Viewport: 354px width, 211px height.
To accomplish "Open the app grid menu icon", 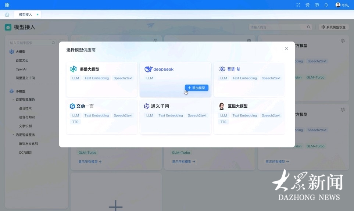I will click(x=7, y=5).
